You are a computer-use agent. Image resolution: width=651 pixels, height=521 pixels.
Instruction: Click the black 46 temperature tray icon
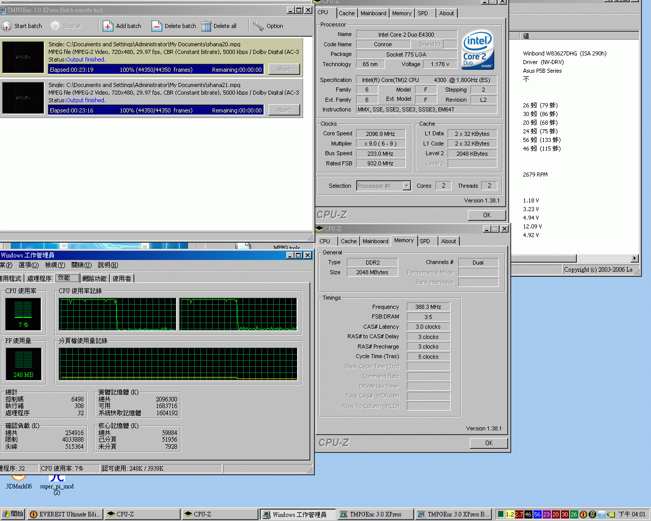pos(528,514)
